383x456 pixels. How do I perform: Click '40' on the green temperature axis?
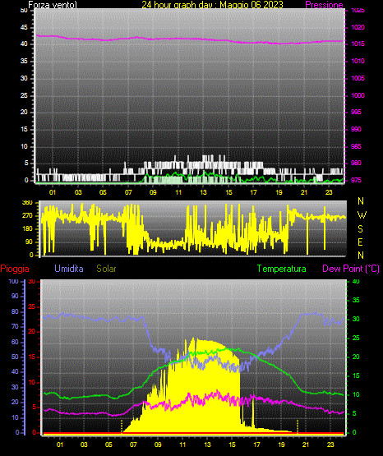click(x=356, y=281)
